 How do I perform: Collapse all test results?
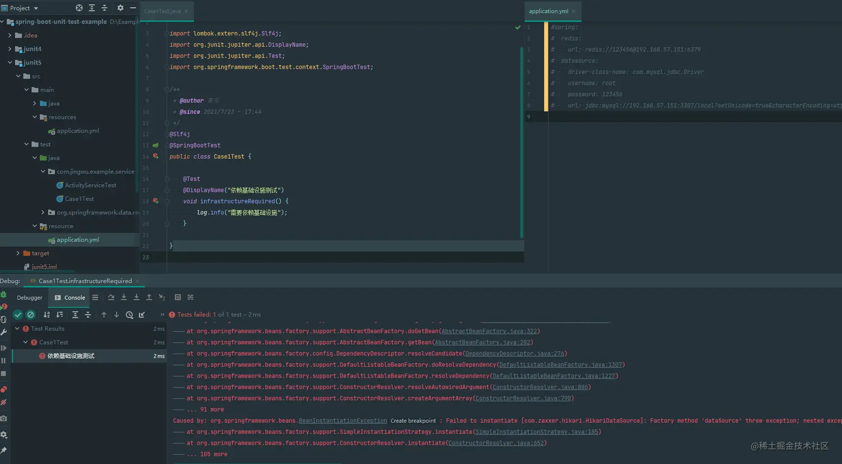tap(88, 315)
